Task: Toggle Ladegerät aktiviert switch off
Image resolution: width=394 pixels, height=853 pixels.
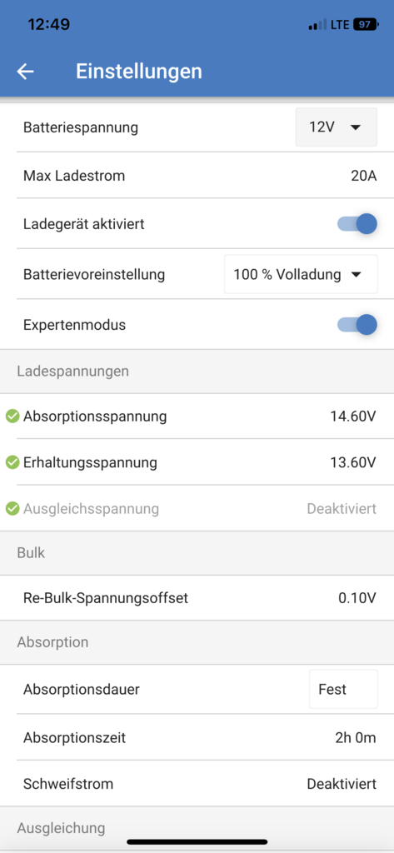Action: point(357,223)
